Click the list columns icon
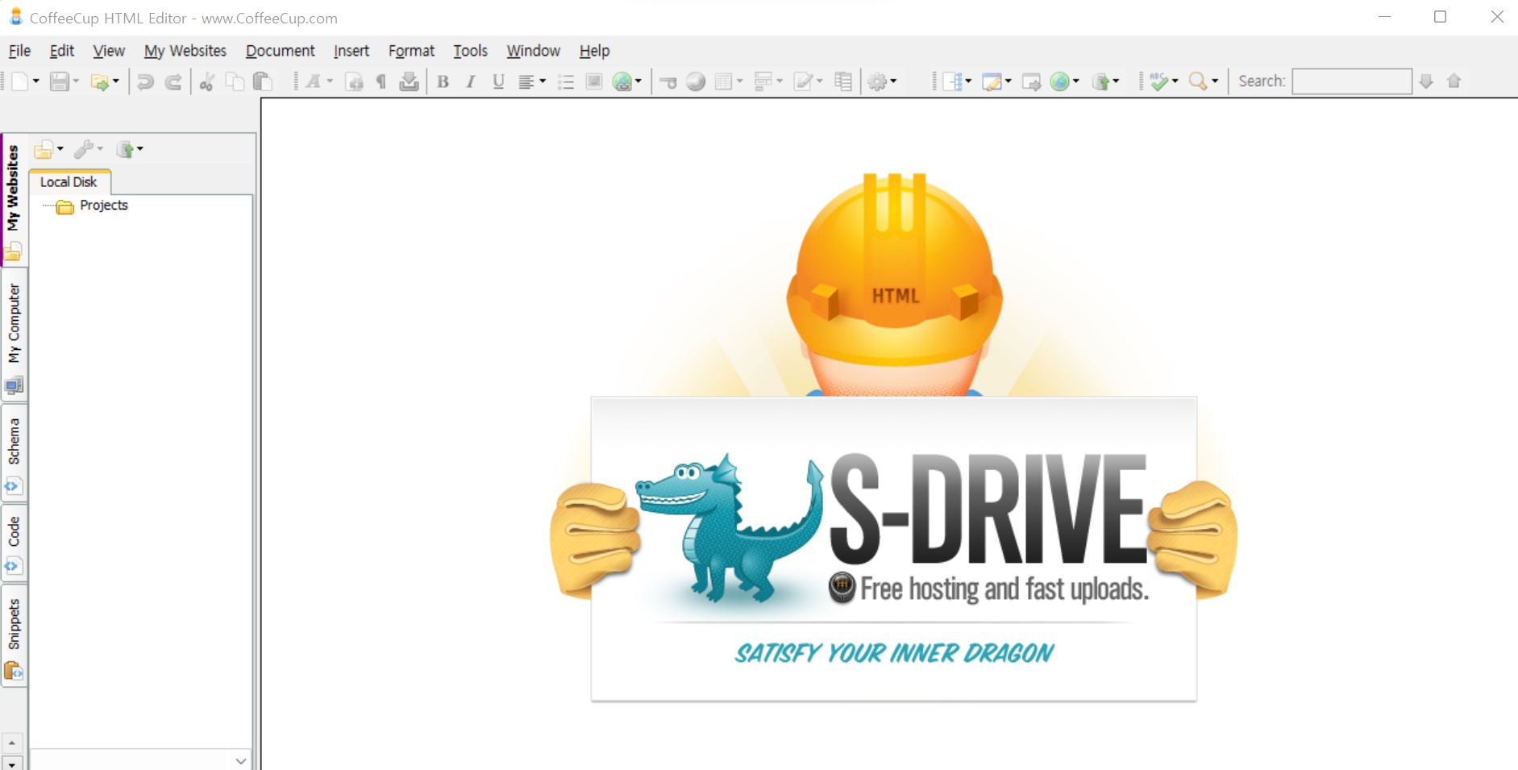Screen dimensions: 1518x770 (x=843, y=81)
